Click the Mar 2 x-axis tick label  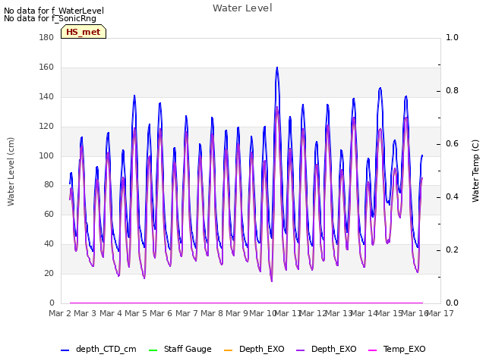[60, 313]
